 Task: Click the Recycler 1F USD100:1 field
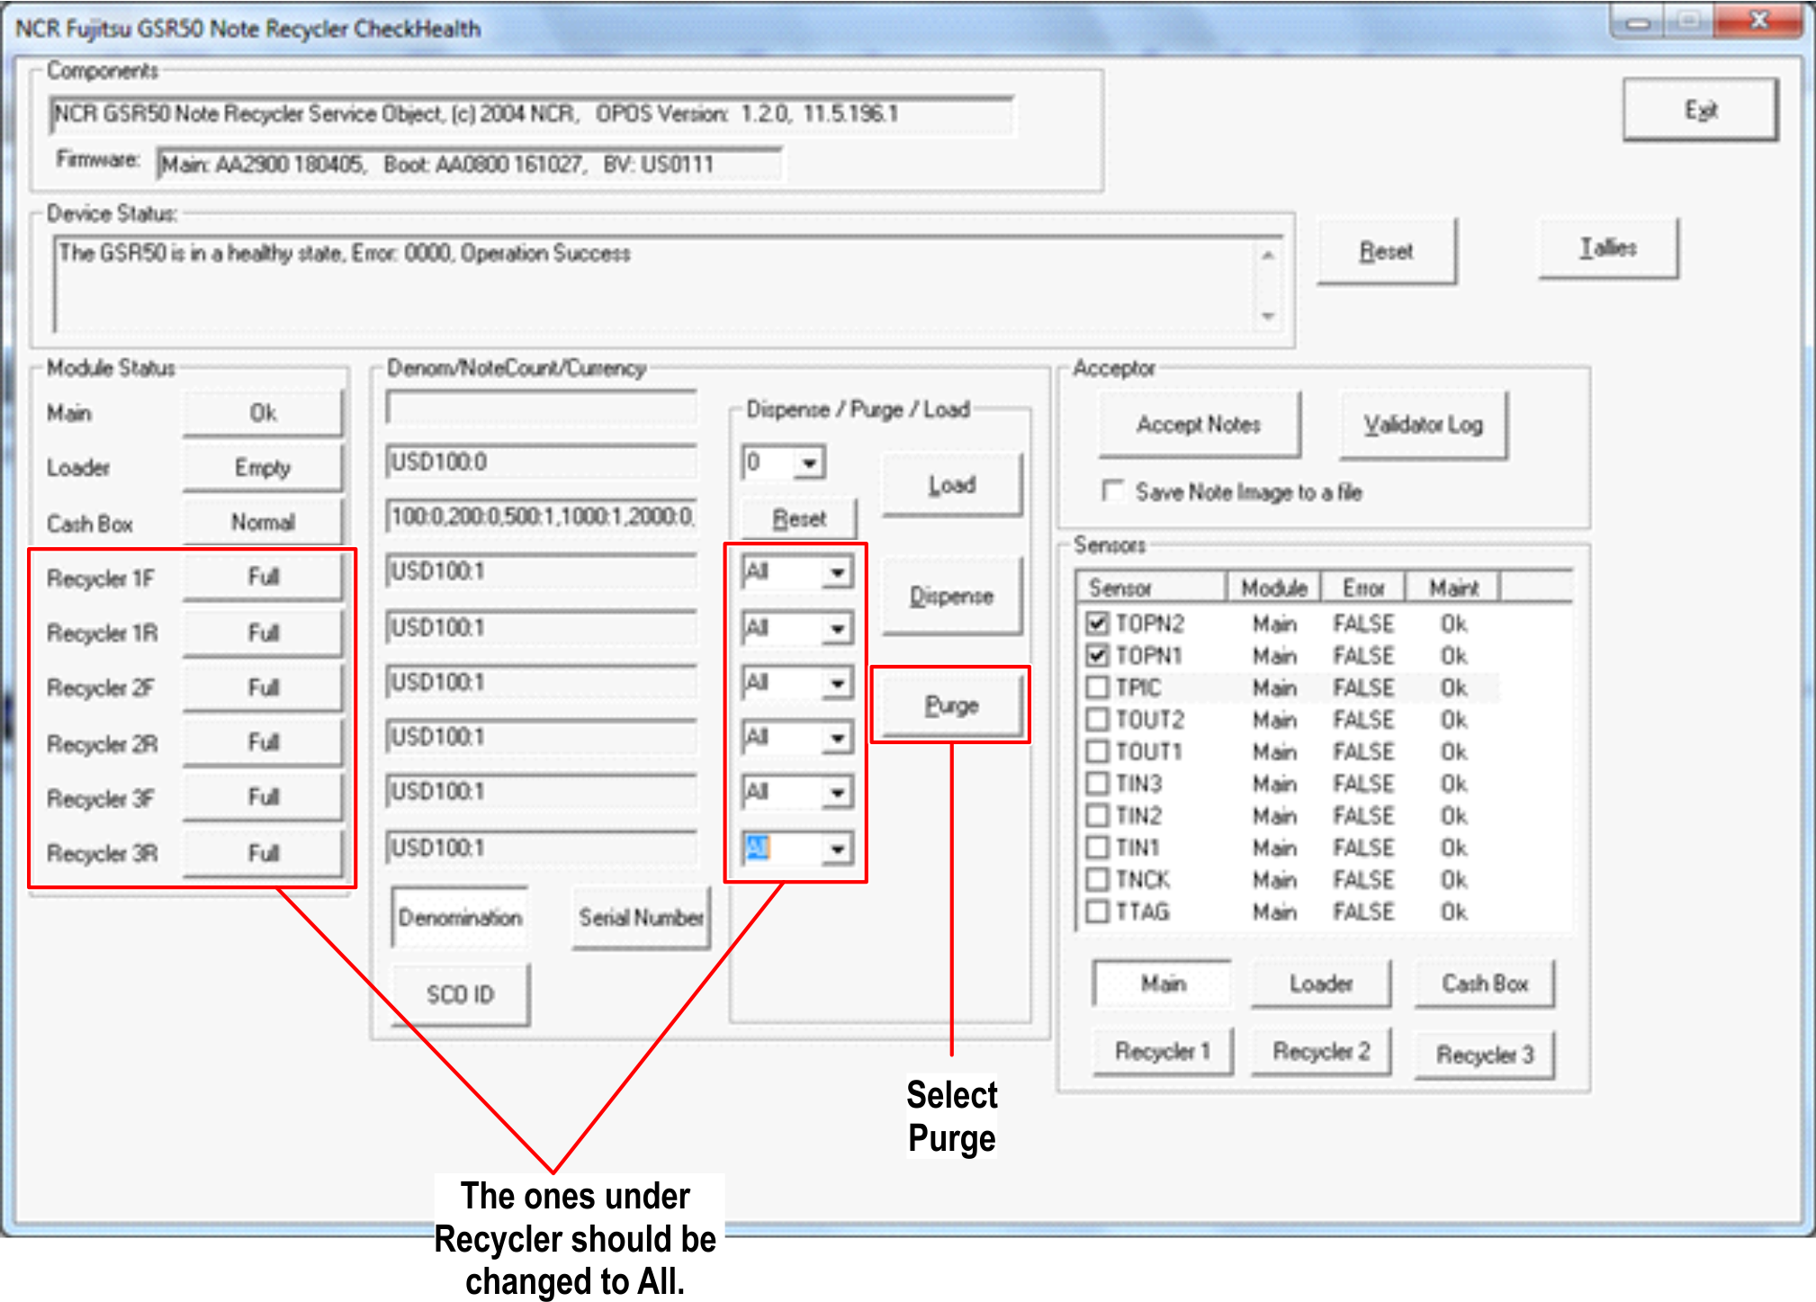point(542,571)
